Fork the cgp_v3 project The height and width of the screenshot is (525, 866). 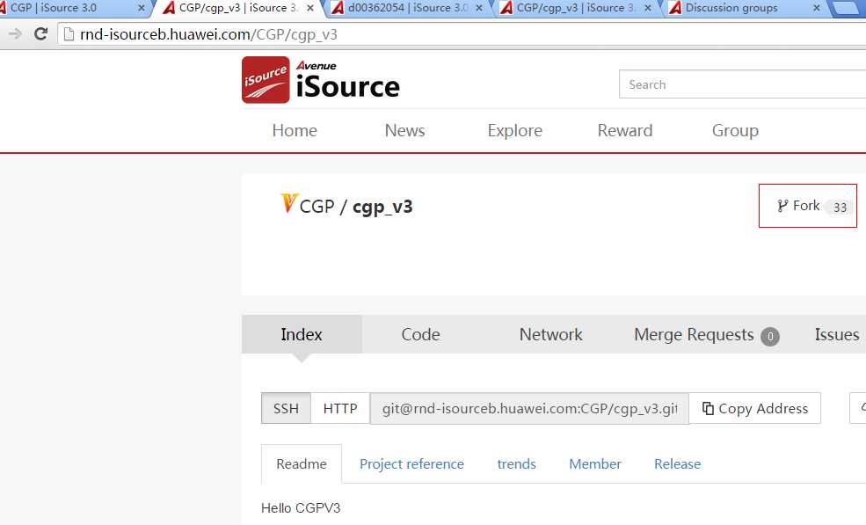click(807, 206)
